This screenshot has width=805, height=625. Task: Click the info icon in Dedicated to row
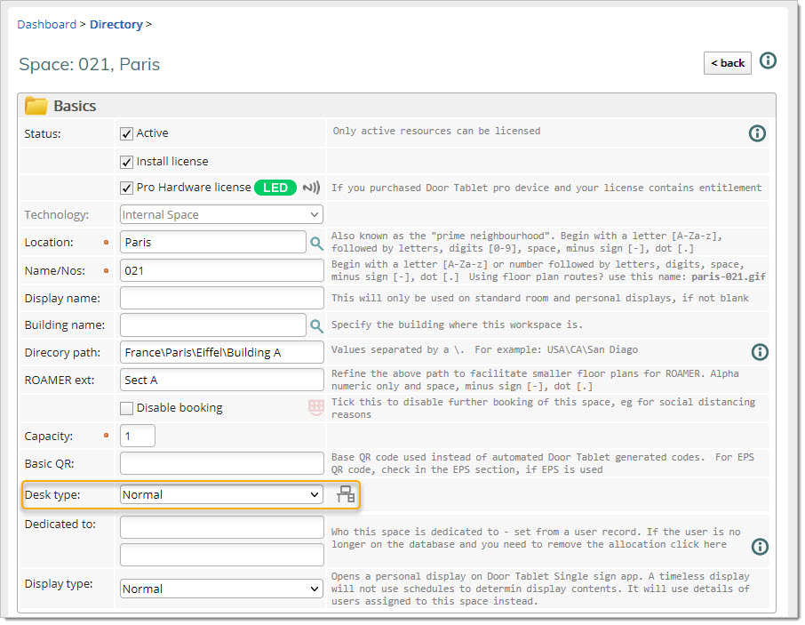click(760, 546)
